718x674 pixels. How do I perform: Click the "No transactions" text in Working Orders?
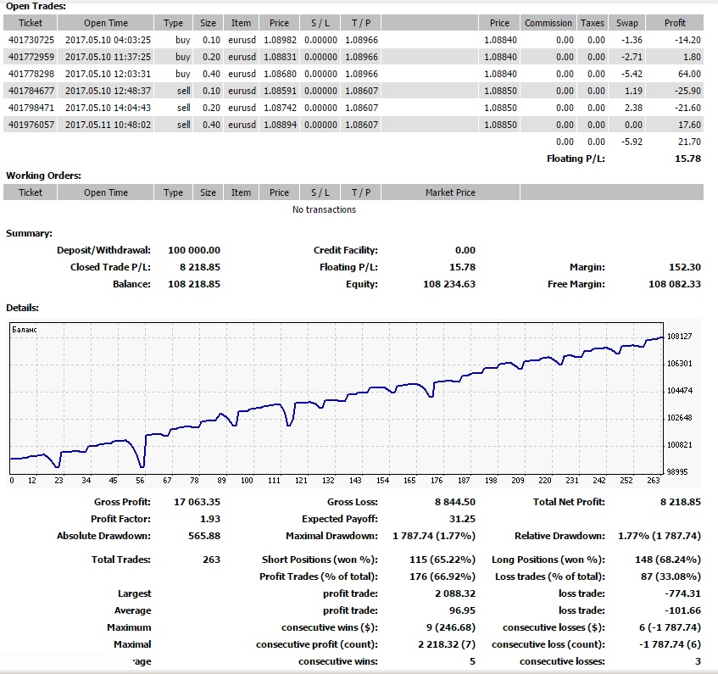pyautogui.click(x=324, y=209)
